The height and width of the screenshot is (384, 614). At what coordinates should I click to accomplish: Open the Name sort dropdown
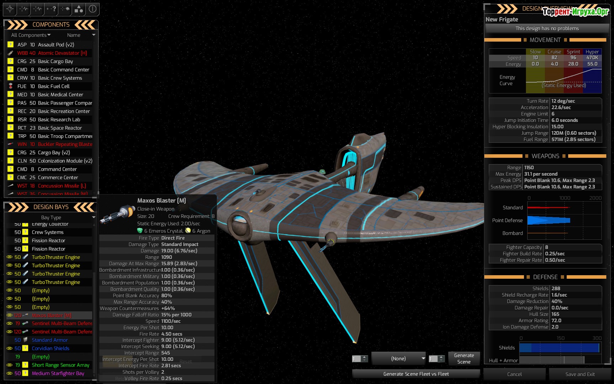tap(81, 35)
